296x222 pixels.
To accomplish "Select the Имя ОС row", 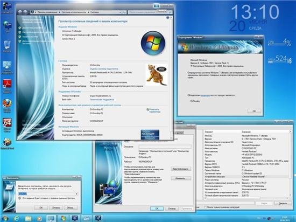I will (x=246, y=136).
